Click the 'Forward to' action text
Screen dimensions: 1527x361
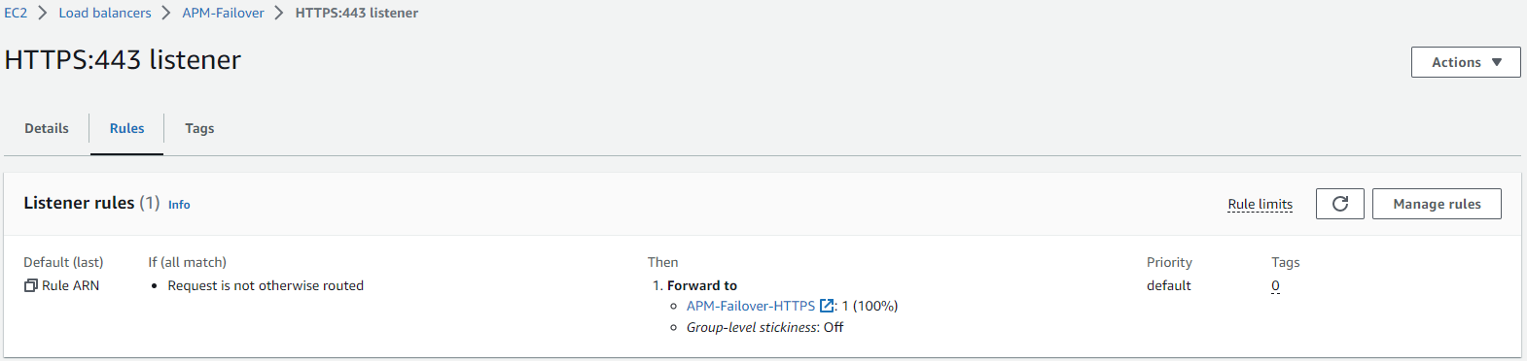(702, 285)
